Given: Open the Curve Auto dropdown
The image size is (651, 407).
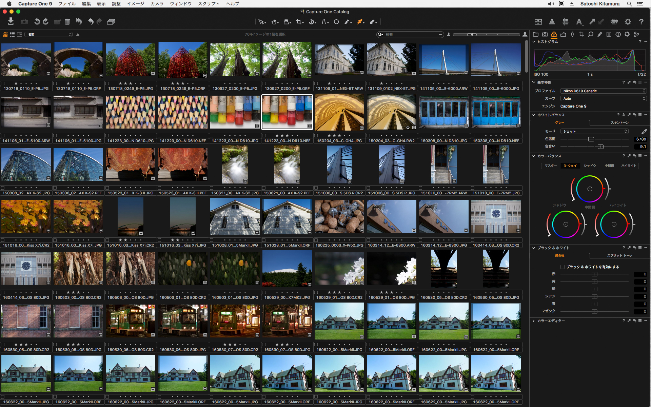Looking at the screenshot, I should point(604,98).
